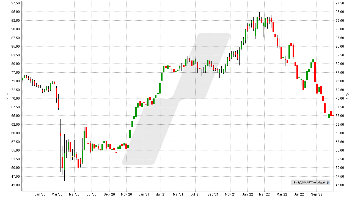
Task: Click 65.00 on the left price axis
Action: coord(15,116)
